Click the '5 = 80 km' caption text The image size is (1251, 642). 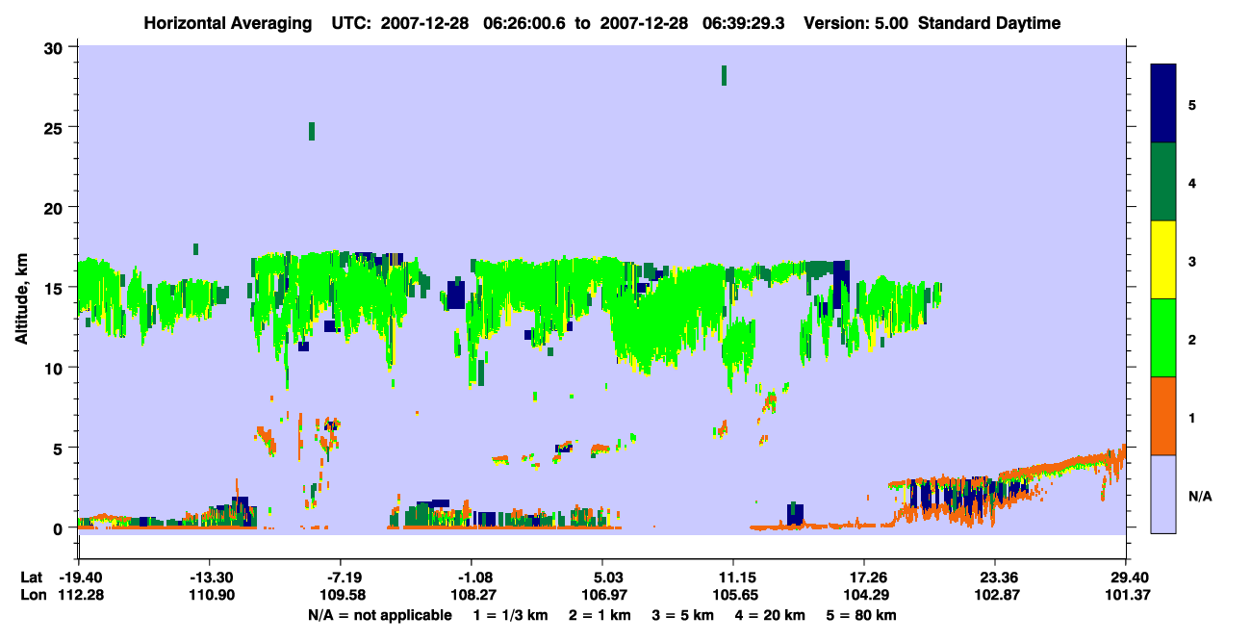pyautogui.click(x=861, y=615)
